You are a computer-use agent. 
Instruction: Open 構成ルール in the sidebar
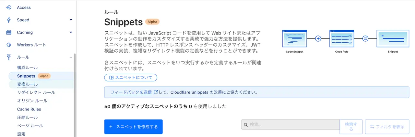point(27,68)
